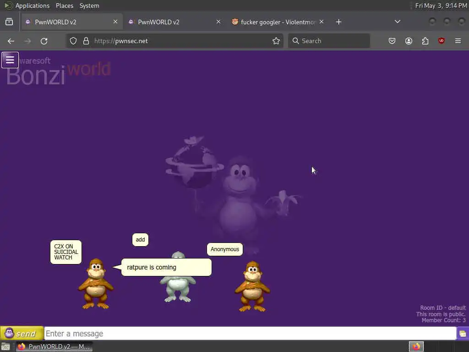Image resolution: width=469 pixels, height=352 pixels.
Task: Click the send button
Action: coord(22,333)
